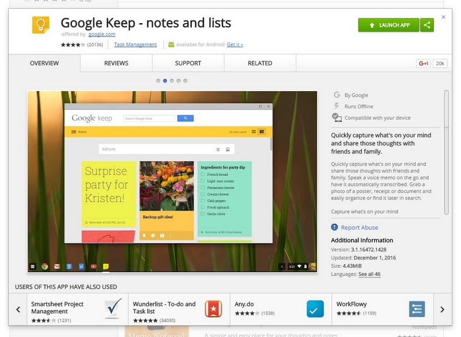The height and width of the screenshot is (337, 461).
Task: Select the fourth screenshot carousel dot
Action: (179, 81)
